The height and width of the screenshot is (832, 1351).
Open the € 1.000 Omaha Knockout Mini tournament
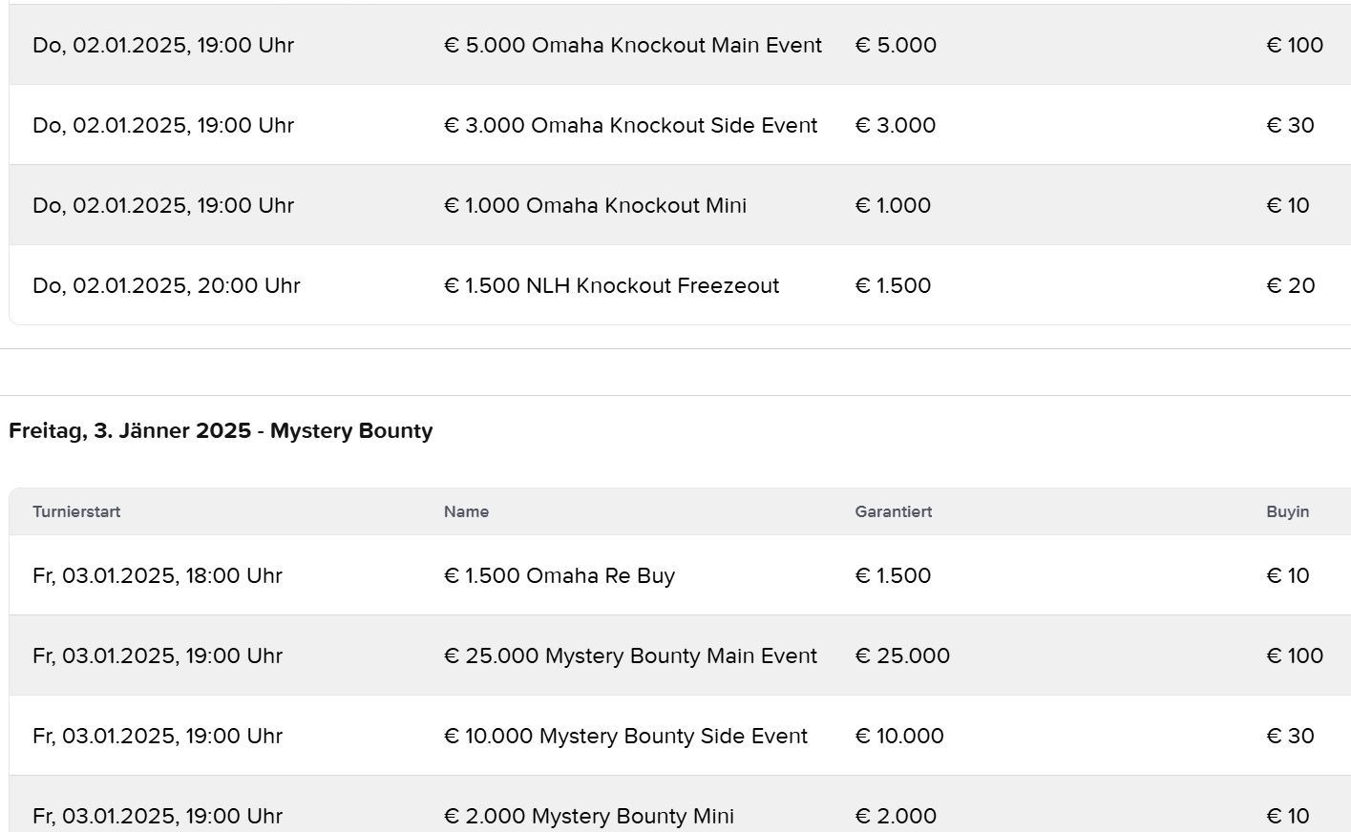tap(595, 205)
